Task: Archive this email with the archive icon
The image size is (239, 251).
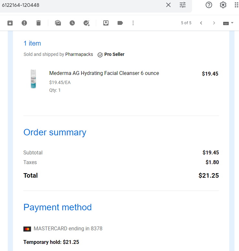Action: click(10, 23)
